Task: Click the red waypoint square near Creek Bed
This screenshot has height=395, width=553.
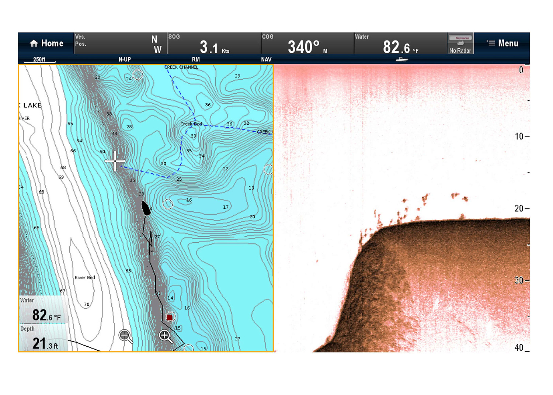Action: click(170, 316)
